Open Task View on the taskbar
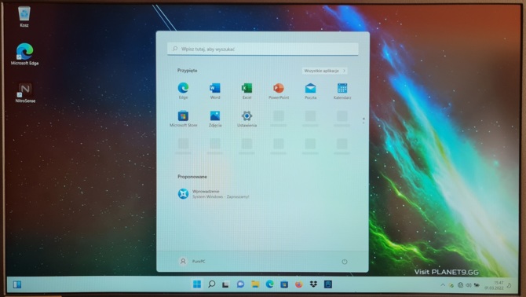This screenshot has height=297, width=526. pyautogui.click(x=226, y=284)
